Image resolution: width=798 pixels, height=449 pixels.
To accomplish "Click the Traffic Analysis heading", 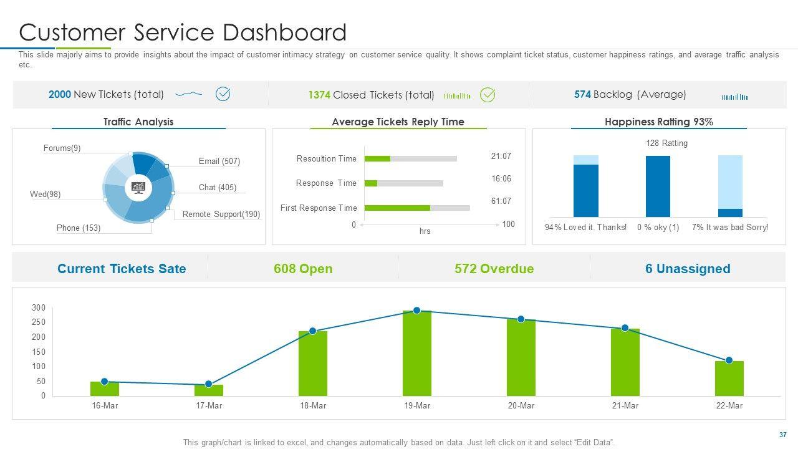I will click(x=138, y=122).
